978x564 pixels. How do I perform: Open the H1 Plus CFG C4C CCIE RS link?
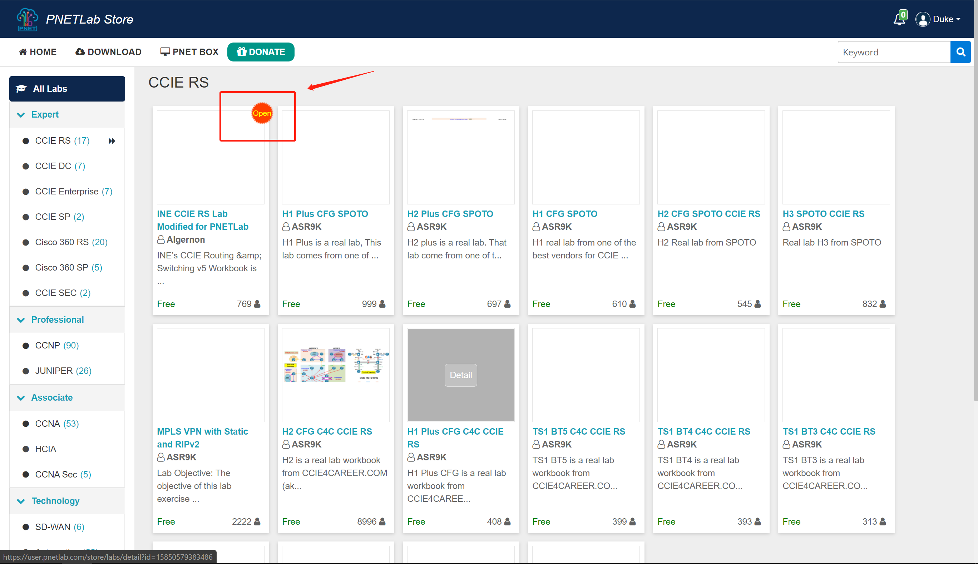(455, 438)
